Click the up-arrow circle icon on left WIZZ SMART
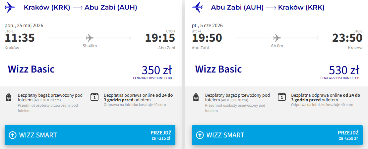This screenshot has width=368, height=149. pos(12,135)
